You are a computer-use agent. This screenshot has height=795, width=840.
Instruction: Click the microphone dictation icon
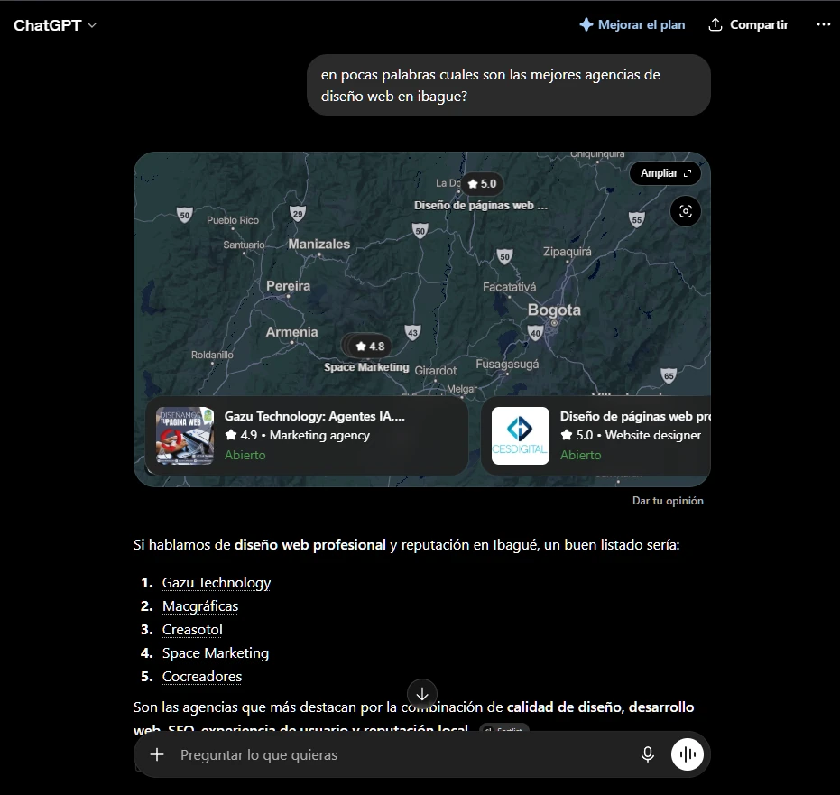648,754
